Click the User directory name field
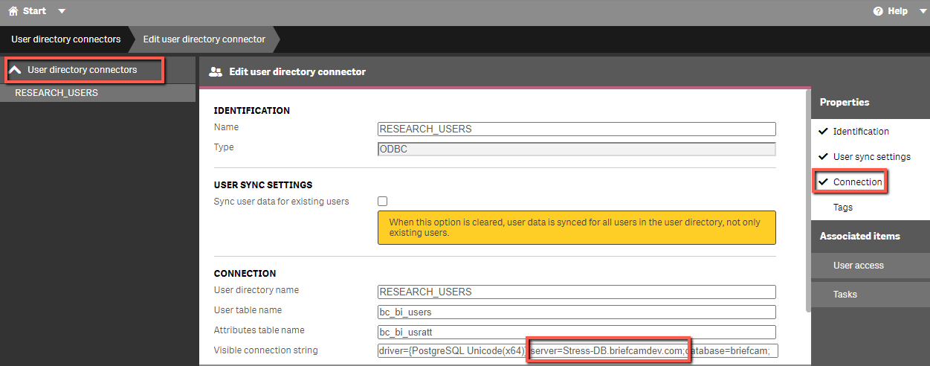This screenshot has width=930, height=366. coord(576,292)
